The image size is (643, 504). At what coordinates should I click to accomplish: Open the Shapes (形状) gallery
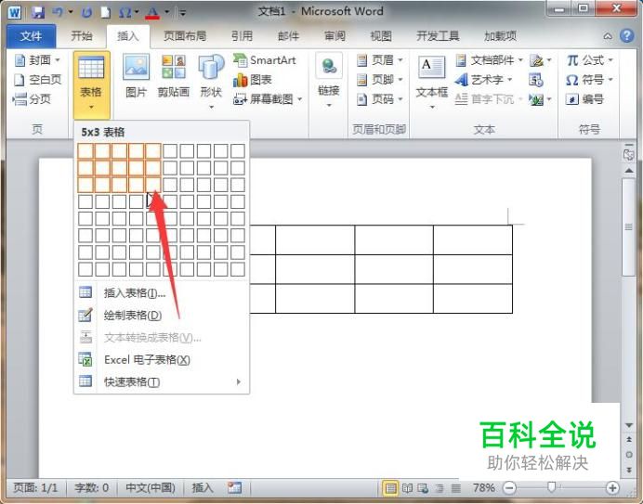(x=211, y=82)
